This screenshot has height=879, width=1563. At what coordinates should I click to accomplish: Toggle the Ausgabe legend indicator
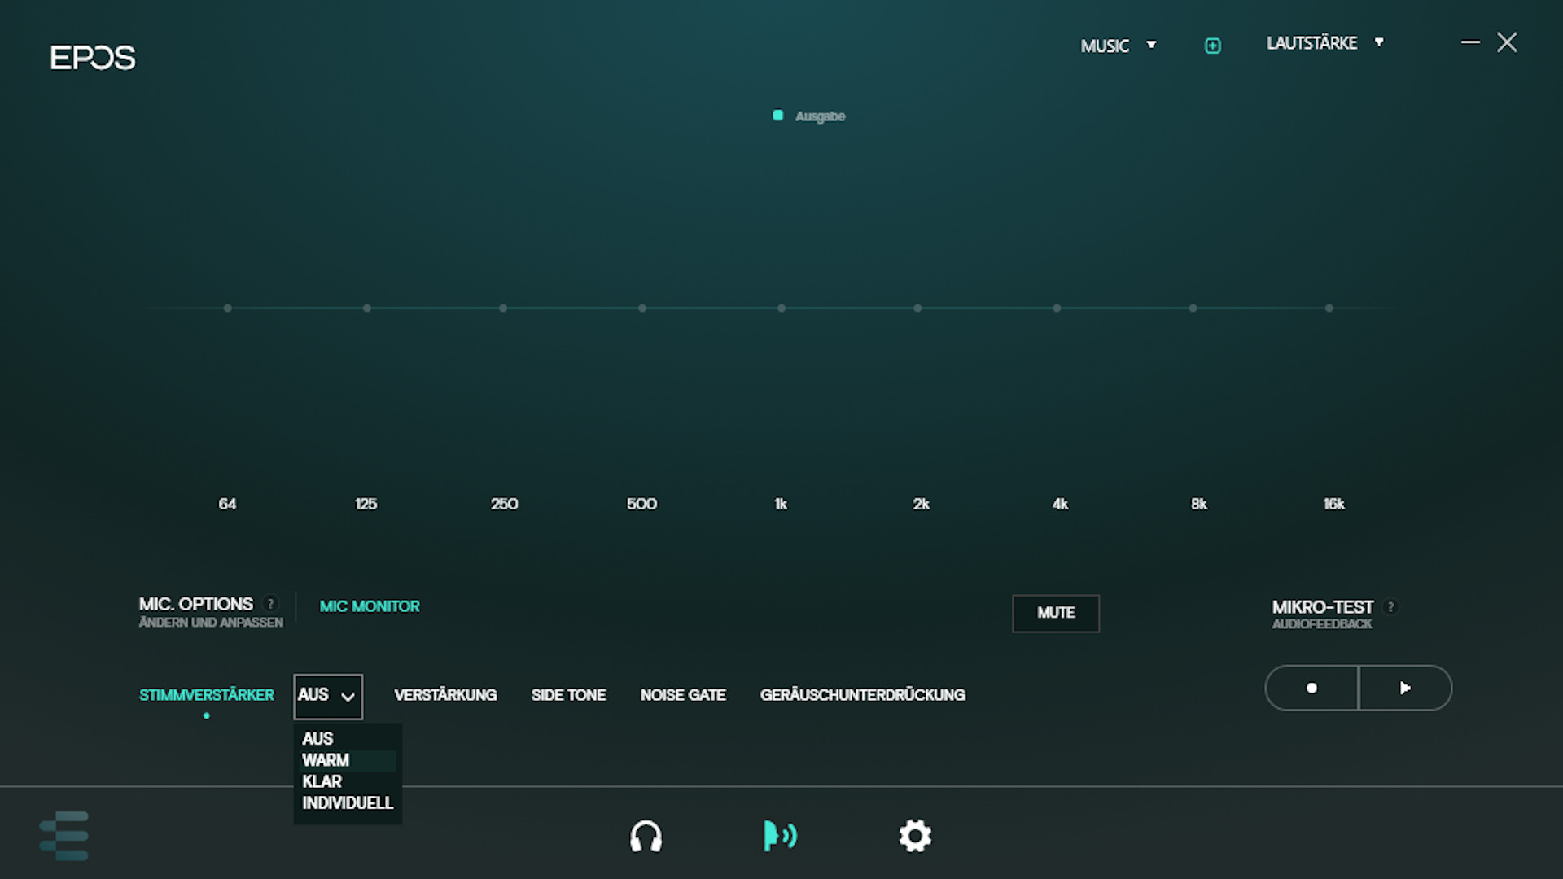778,116
